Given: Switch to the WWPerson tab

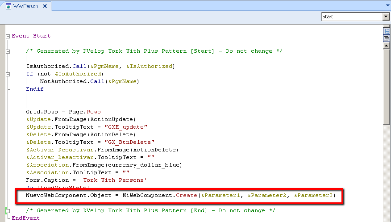Looking at the screenshot, I should coord(25,6).
